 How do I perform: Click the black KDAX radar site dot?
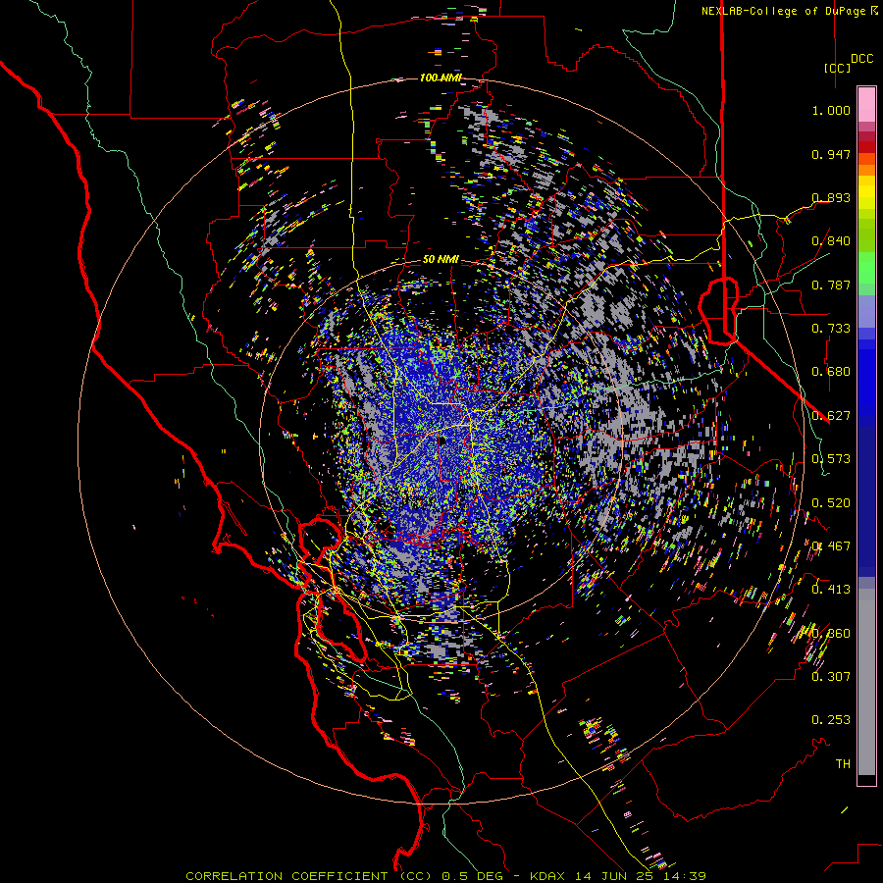(x=442, y=441)
